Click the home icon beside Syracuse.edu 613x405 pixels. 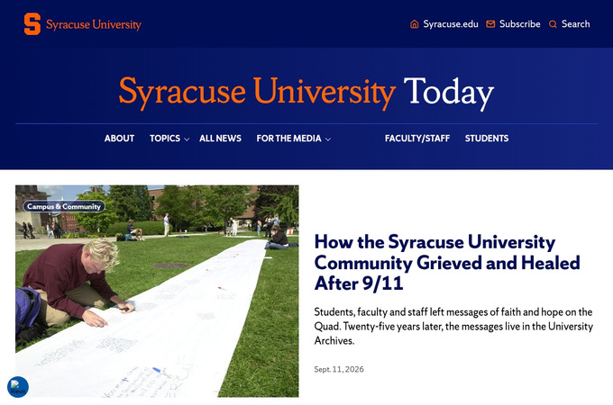point(414,24)
